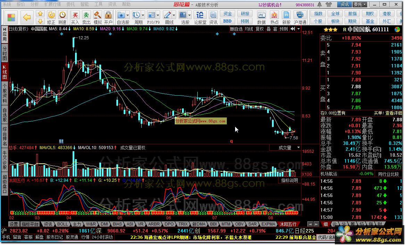Click 查看详细 link in order panel
This screenshot has height=245, width=405.
[394, 113]
